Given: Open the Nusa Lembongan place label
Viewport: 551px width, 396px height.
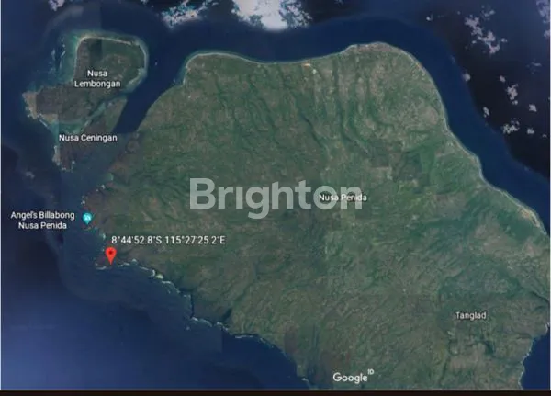Looking at the screenshot, I should pyautogui.click(x=108, y=78).
